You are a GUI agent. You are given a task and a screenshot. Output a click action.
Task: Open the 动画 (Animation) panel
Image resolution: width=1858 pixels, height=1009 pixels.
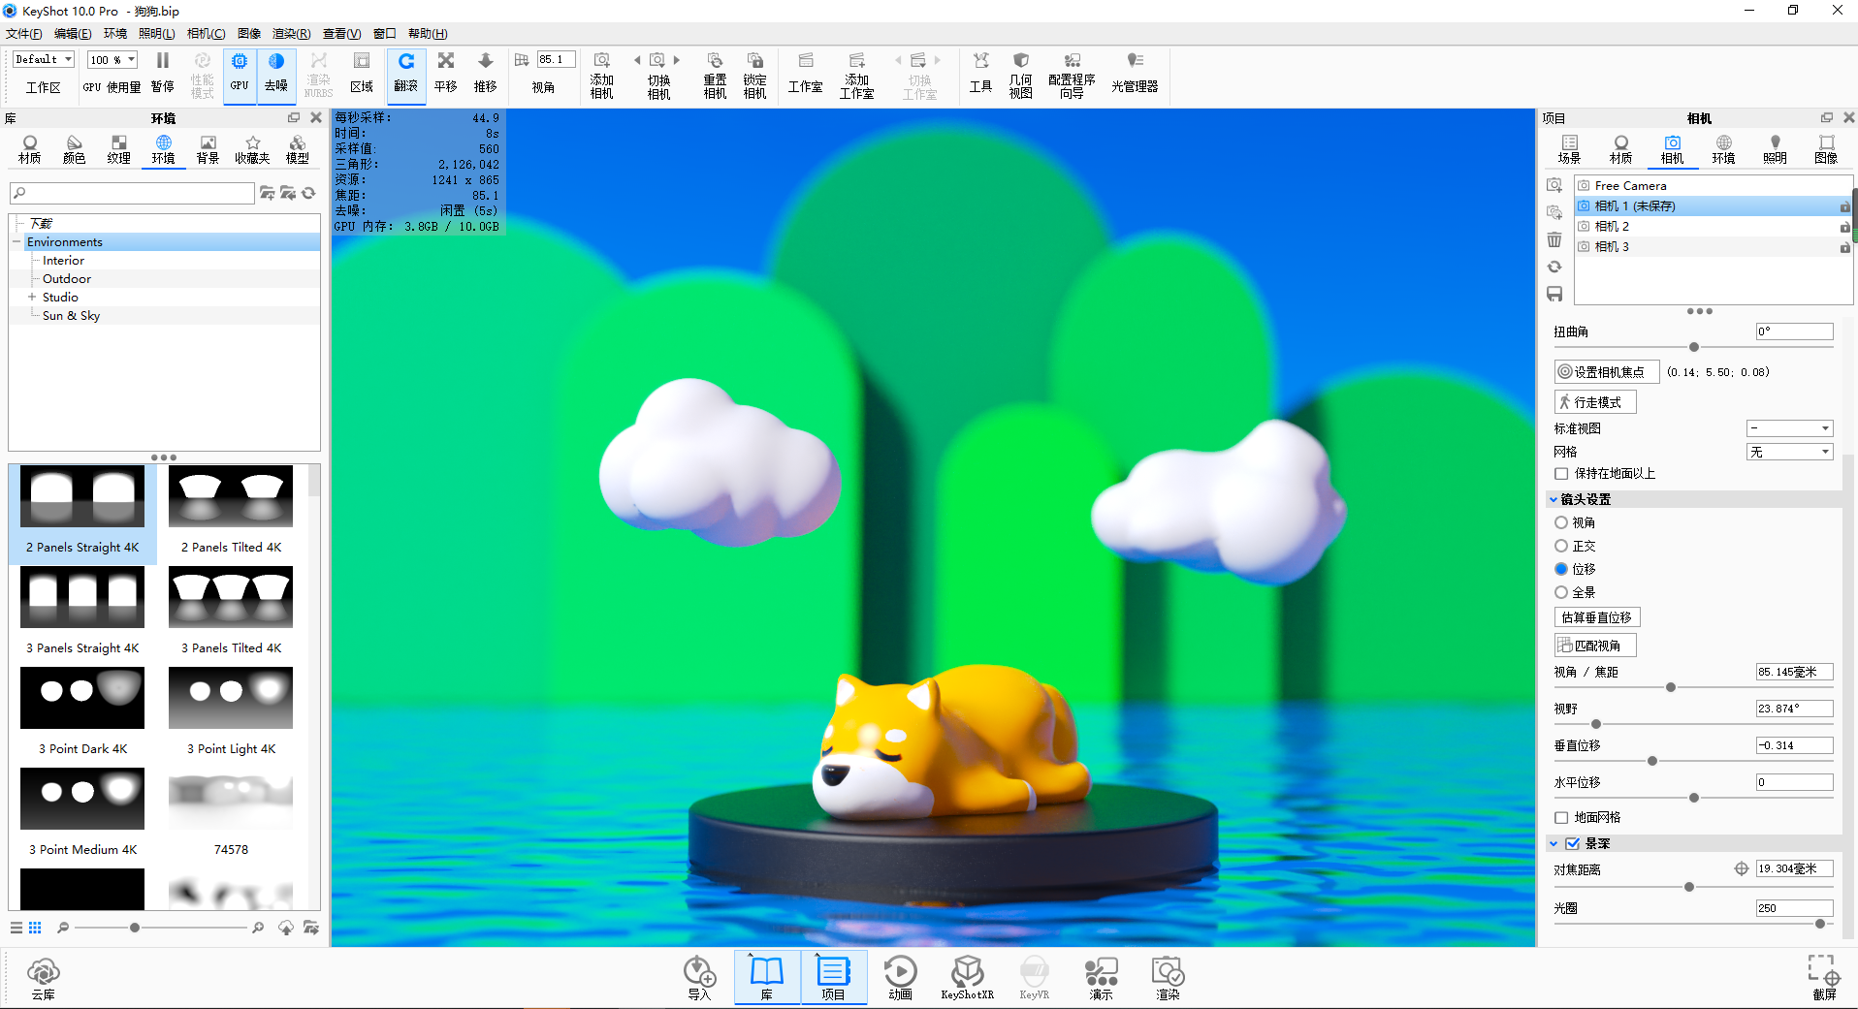click(x=900, y=977)
